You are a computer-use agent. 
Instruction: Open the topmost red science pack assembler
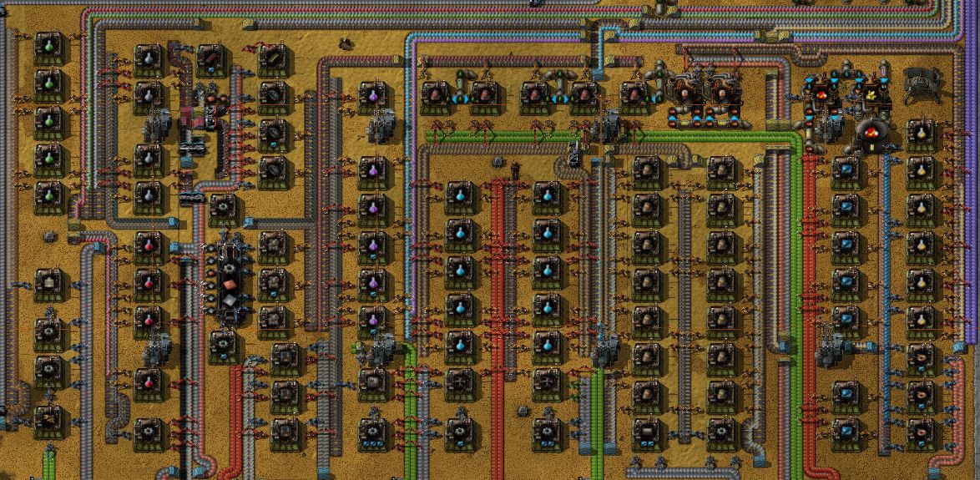point(149,247)
